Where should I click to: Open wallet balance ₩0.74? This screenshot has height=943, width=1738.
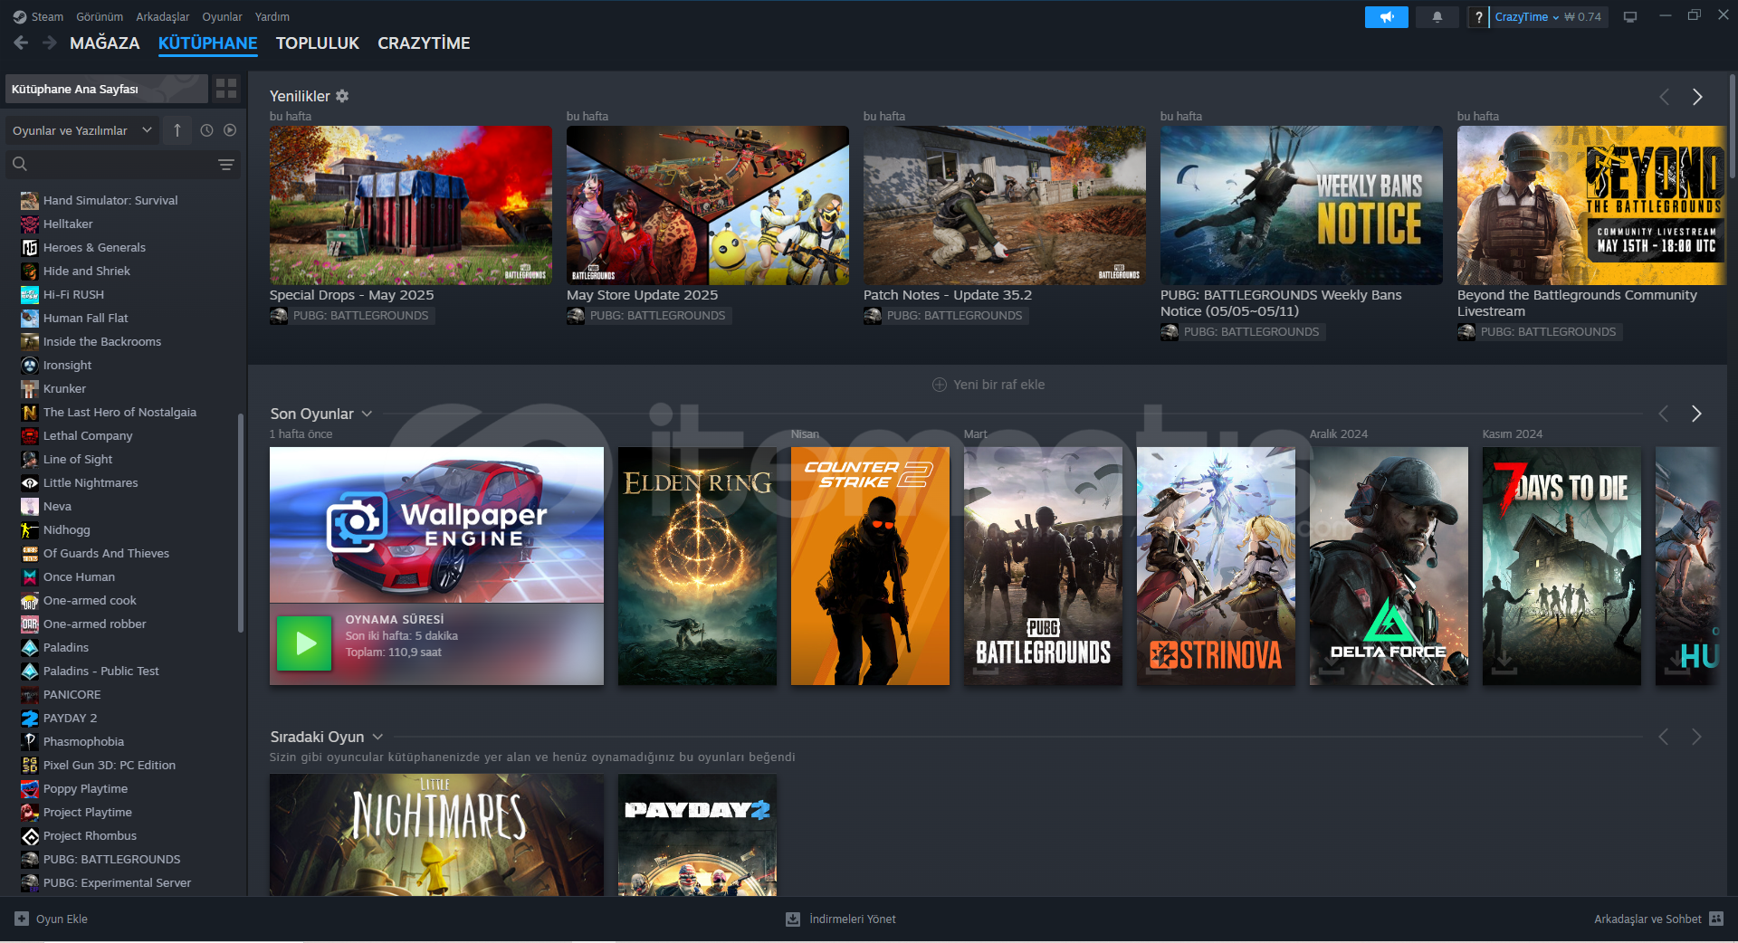click(1583, 17)
